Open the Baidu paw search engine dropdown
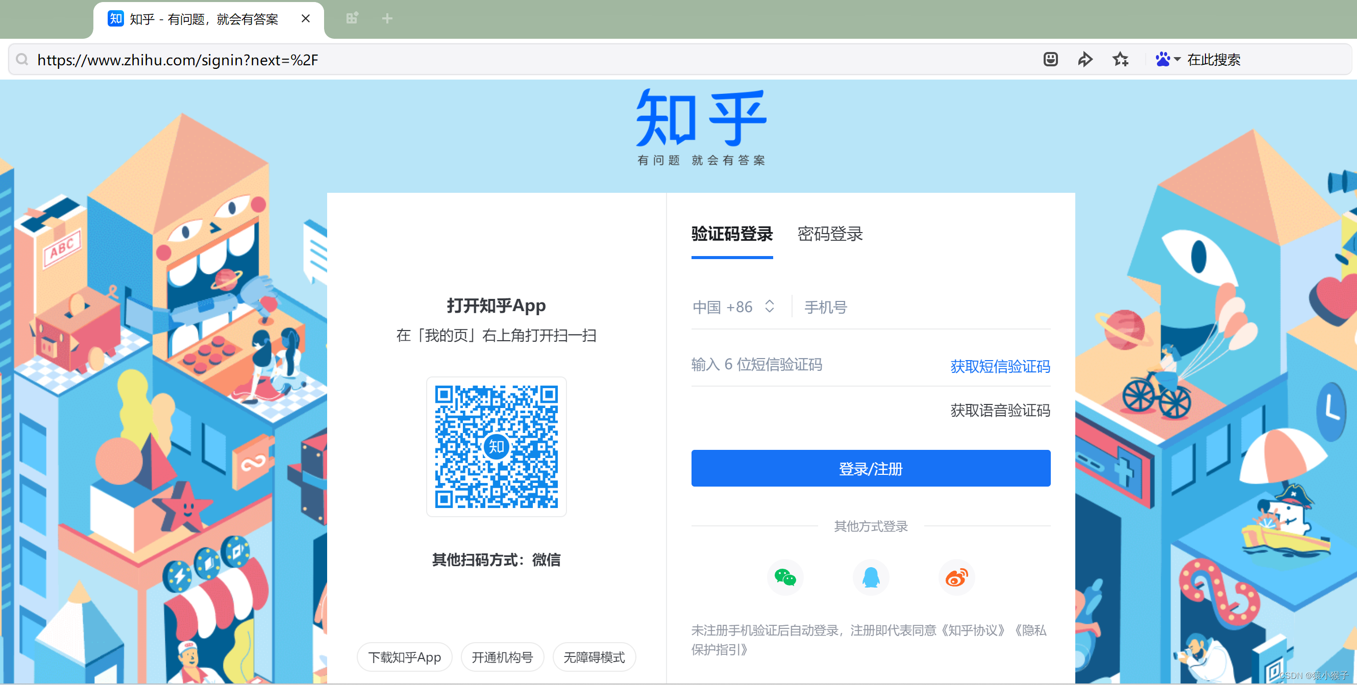Screen dimensions: 1357x685 coord(1167,60)
